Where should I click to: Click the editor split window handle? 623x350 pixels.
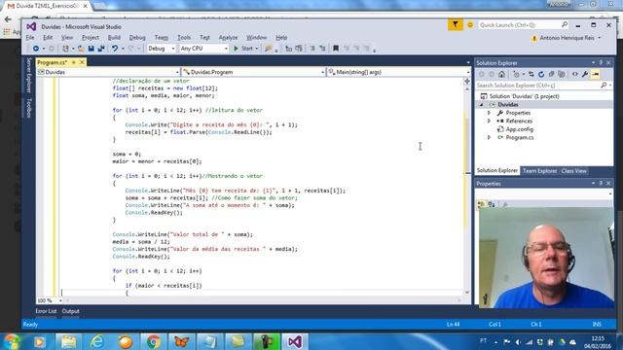[467, 81]
